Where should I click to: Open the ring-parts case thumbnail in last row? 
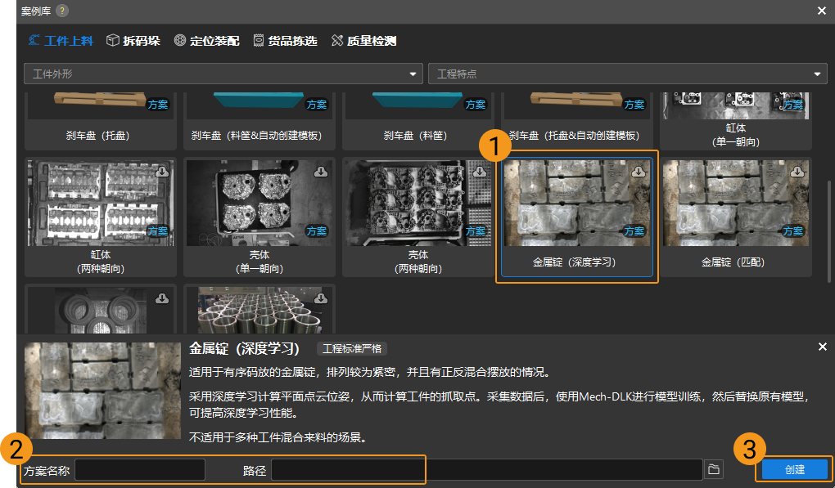click(x=100, y=311)
